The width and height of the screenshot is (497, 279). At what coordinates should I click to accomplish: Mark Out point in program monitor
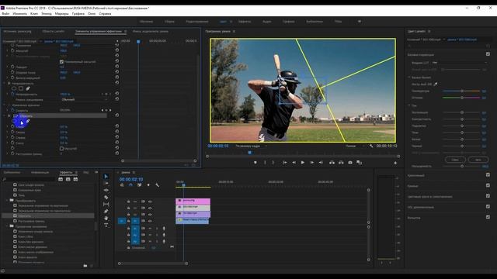[273, 163]
